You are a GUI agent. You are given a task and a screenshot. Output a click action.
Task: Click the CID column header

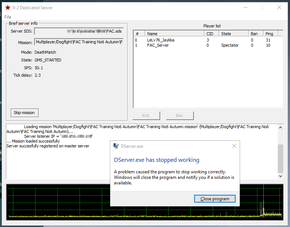212,33
